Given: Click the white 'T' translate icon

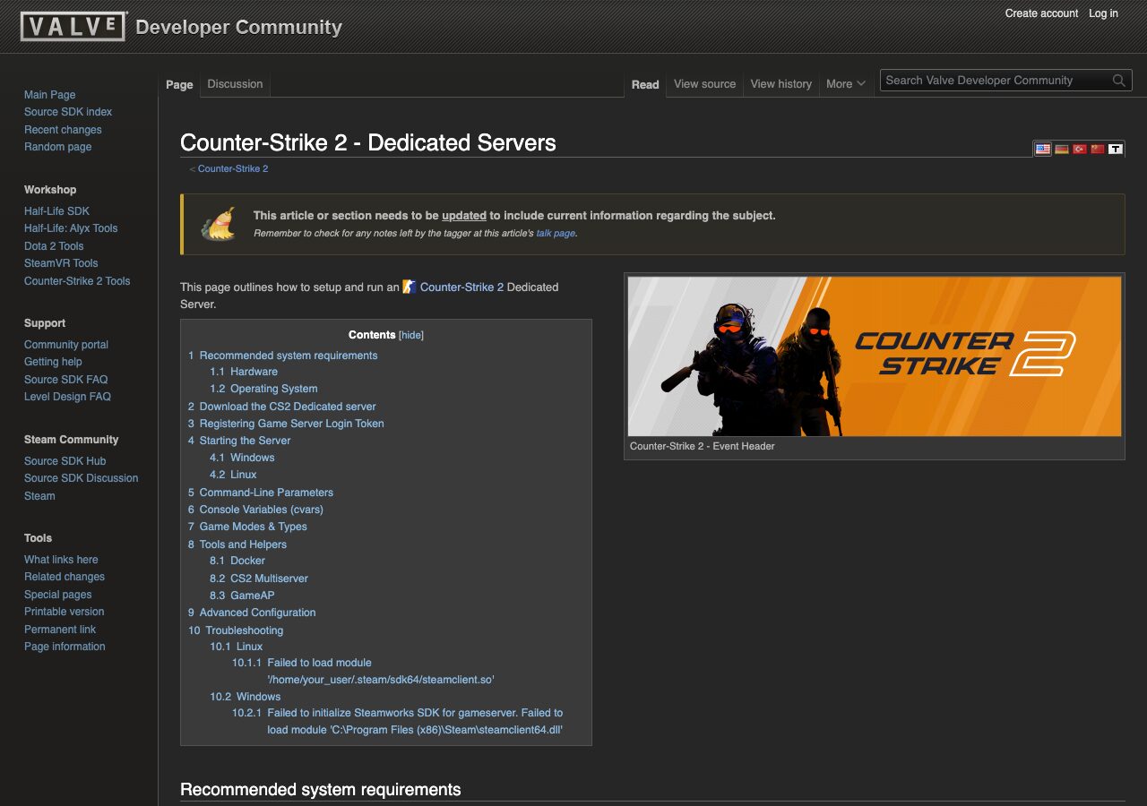Looking at the screenshot, I should coord(1116,149).
